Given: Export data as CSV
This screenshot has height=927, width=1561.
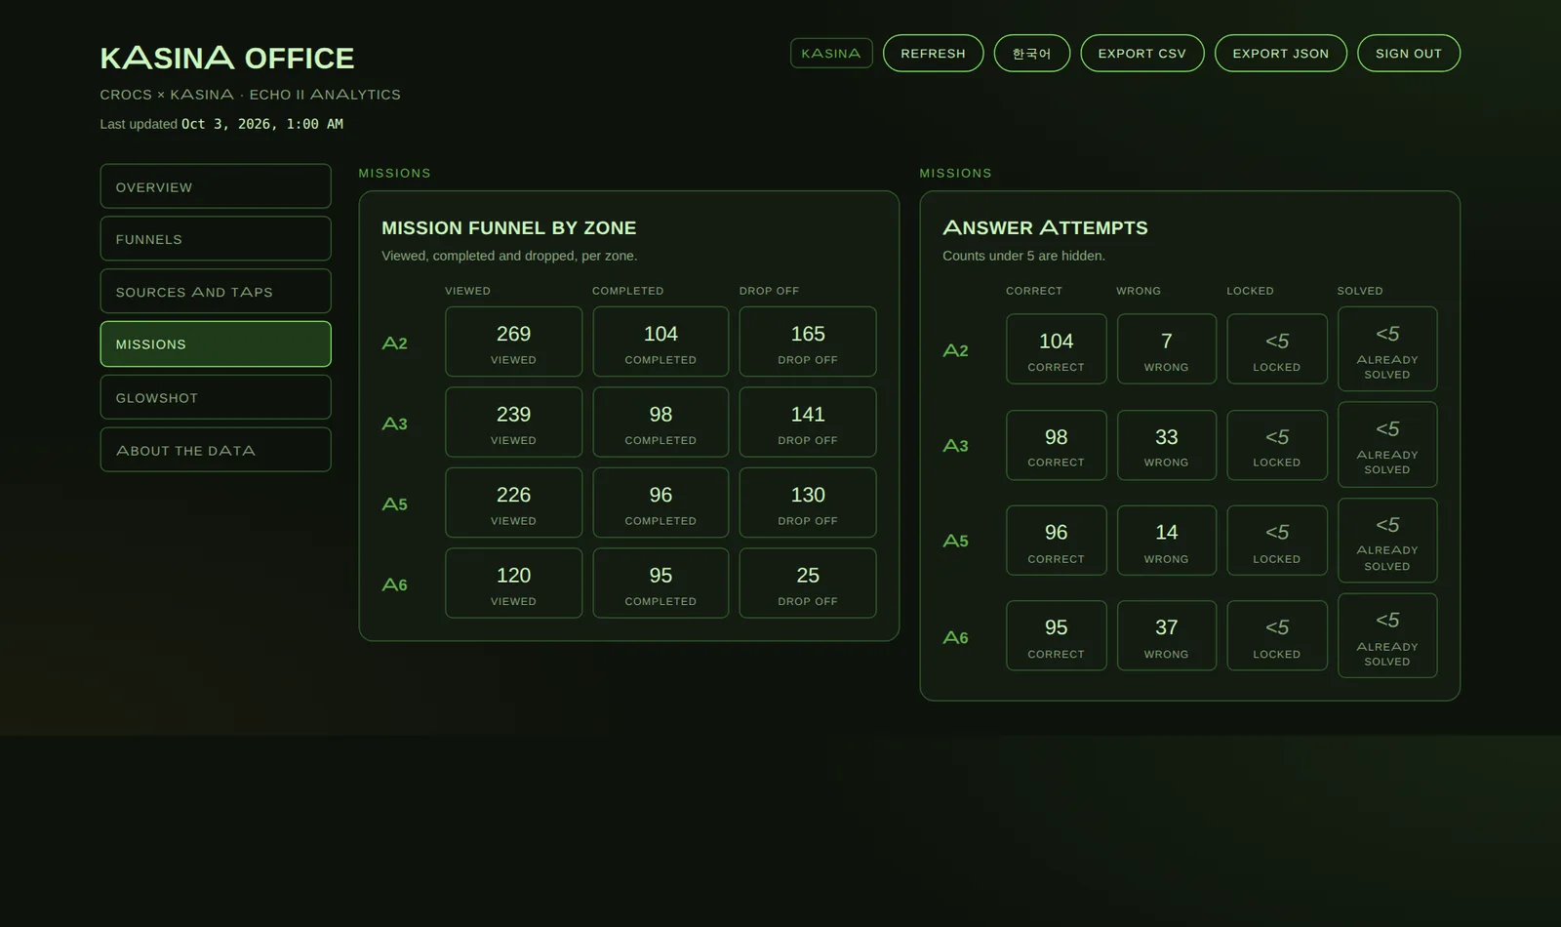Looking at the screenshot, I should [1141, 54].
